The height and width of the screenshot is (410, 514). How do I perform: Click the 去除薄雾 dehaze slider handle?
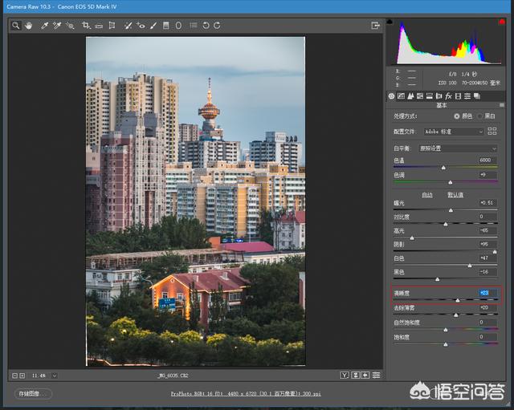point(456,315)
